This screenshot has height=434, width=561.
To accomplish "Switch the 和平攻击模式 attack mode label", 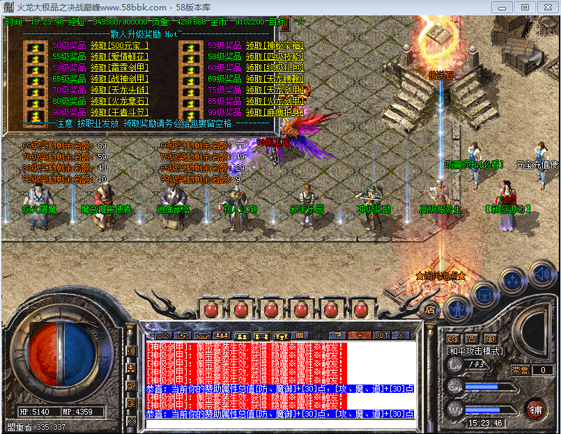I will click(475, 351).
